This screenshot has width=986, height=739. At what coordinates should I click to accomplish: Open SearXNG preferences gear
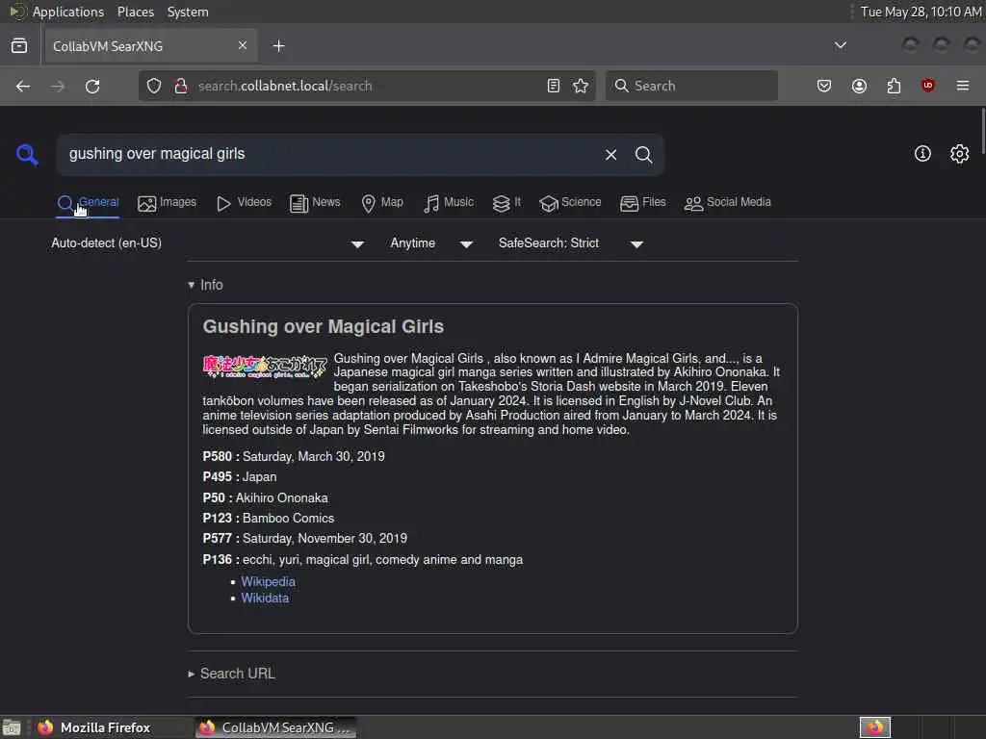pyautogui.click(x=960, y=154)
